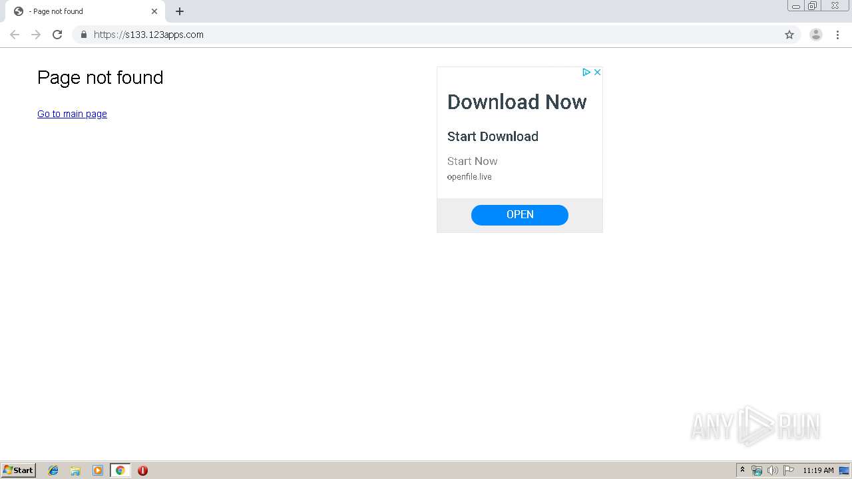Click the padlock site info icon
This screenshot has width=852, height=479.
83,35
